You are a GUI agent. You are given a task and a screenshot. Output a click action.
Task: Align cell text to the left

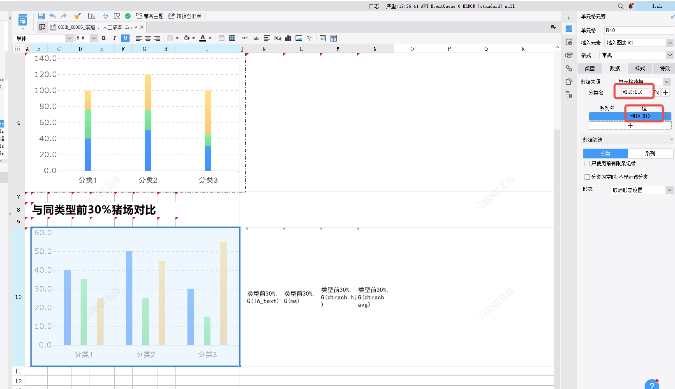139,38
